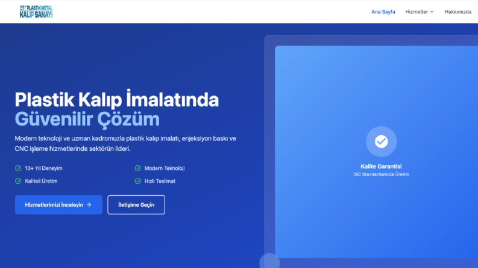Click the "Kalite Garantisi" heading
The height and width of the screenshot is (268, 478).
[x=381, y=166]
